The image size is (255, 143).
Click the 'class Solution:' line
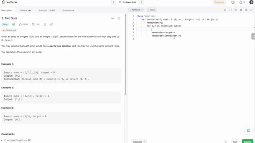pyautogui.click(x=146, y=16)
